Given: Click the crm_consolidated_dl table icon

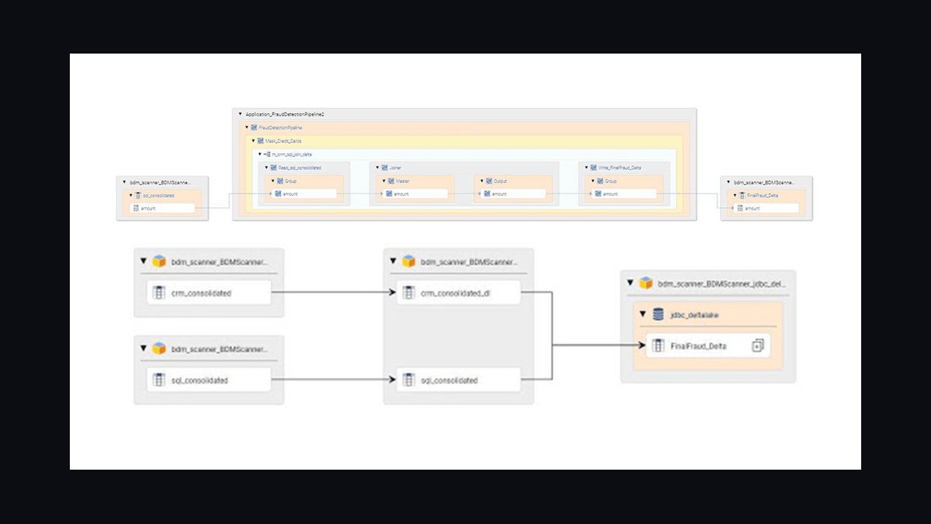Looking at the screenshot, I should pos(408,293).
